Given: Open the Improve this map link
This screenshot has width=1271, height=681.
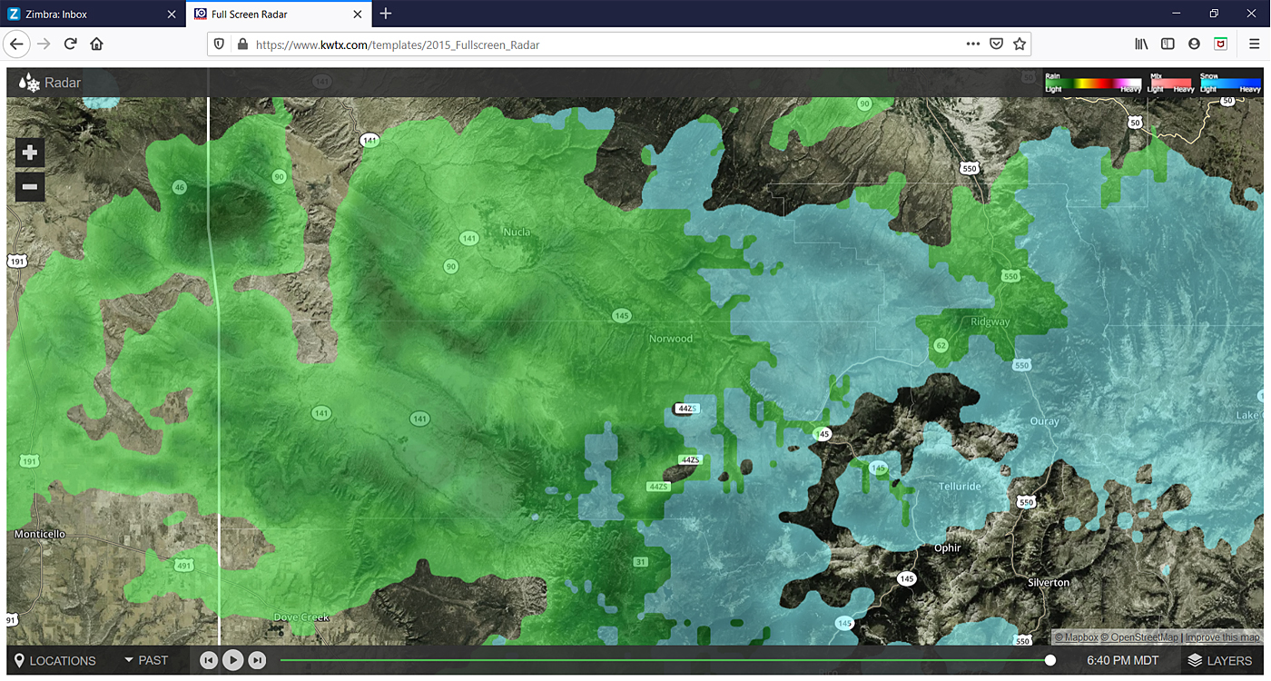Looking at the screenshot, I should coord(1222,637).
